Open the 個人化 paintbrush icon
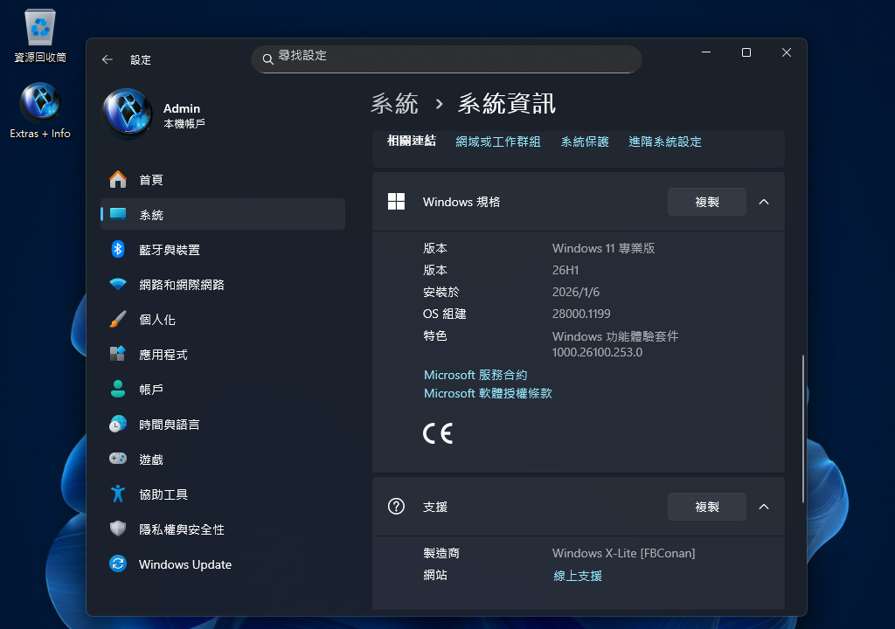This screenshot has width=895, height=629. pyautogui.click(x=118, y=319)
